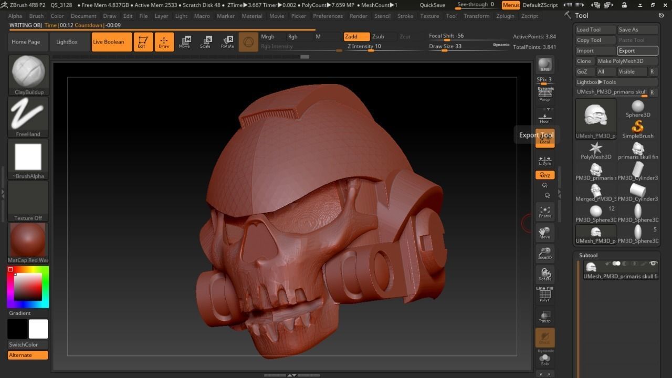Screen dimensions: 672x378
Task: Click the Save As button
Action: [637, 29]
